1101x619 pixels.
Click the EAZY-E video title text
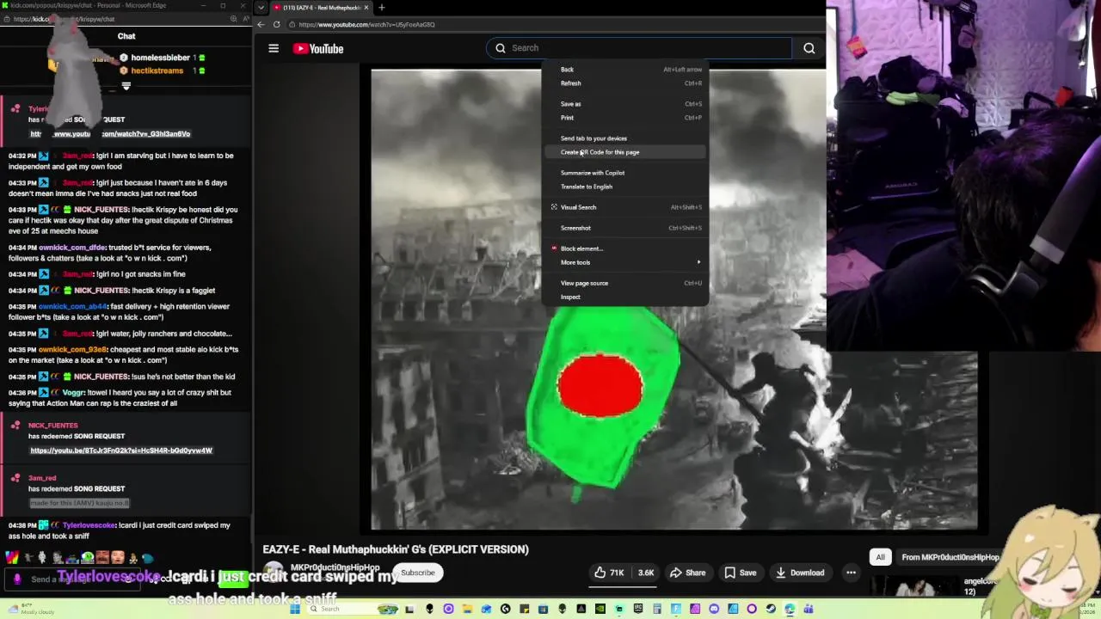(x=396, y=549)
